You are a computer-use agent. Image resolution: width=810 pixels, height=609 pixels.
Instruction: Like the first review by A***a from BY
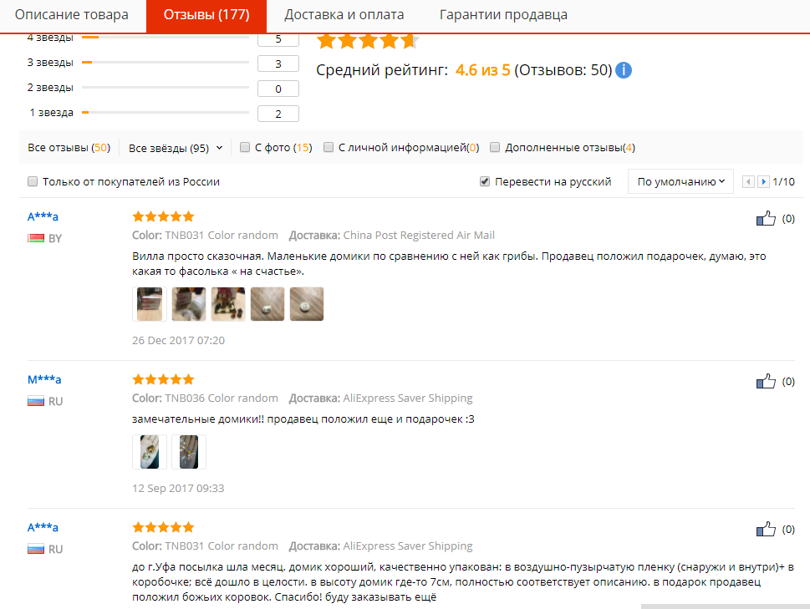(766, 218)
